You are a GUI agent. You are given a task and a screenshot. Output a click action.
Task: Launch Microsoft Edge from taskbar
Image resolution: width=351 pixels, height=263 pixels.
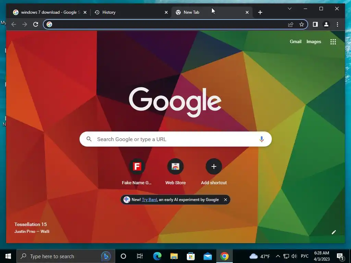[157, 256]
